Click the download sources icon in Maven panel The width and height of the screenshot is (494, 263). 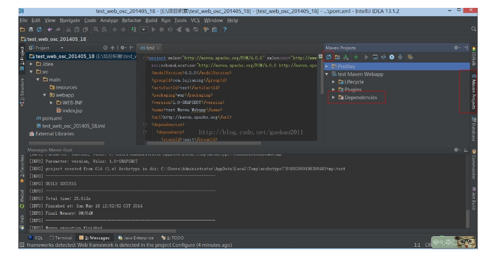[x=346, y=57]
